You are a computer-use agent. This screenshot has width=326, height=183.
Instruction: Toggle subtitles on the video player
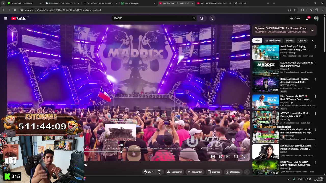point(213,157)
